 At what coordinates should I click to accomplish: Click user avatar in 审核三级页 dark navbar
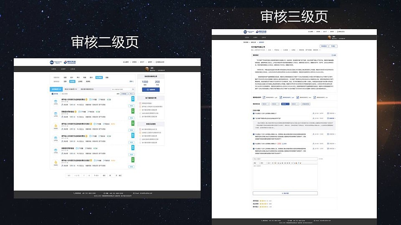point(330,37)
